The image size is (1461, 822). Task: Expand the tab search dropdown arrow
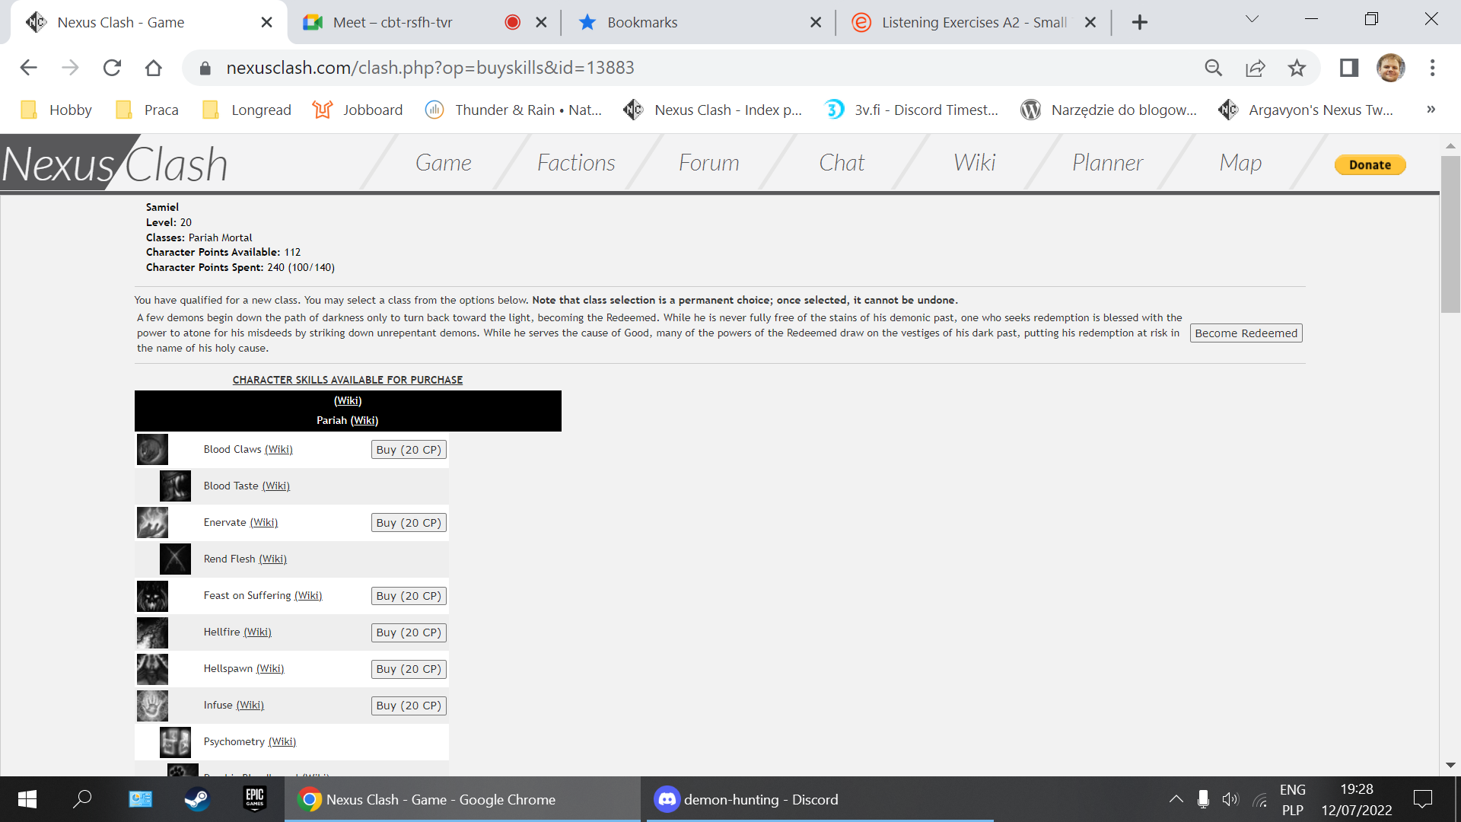pos(1252,20)
